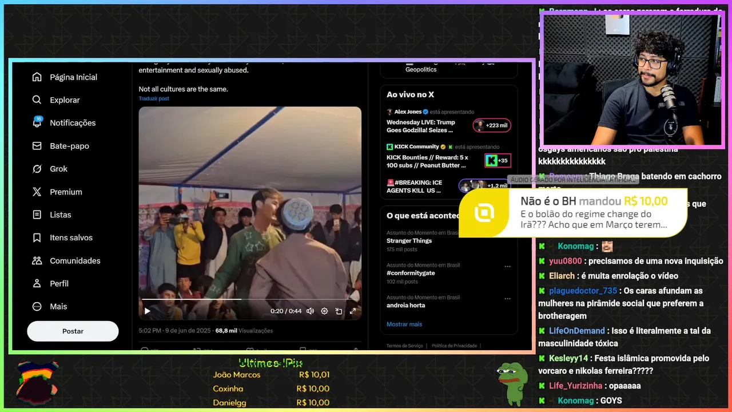Mute the video using speaker icon
This screenshot has height=412, width=732.
tap(310, 311)
